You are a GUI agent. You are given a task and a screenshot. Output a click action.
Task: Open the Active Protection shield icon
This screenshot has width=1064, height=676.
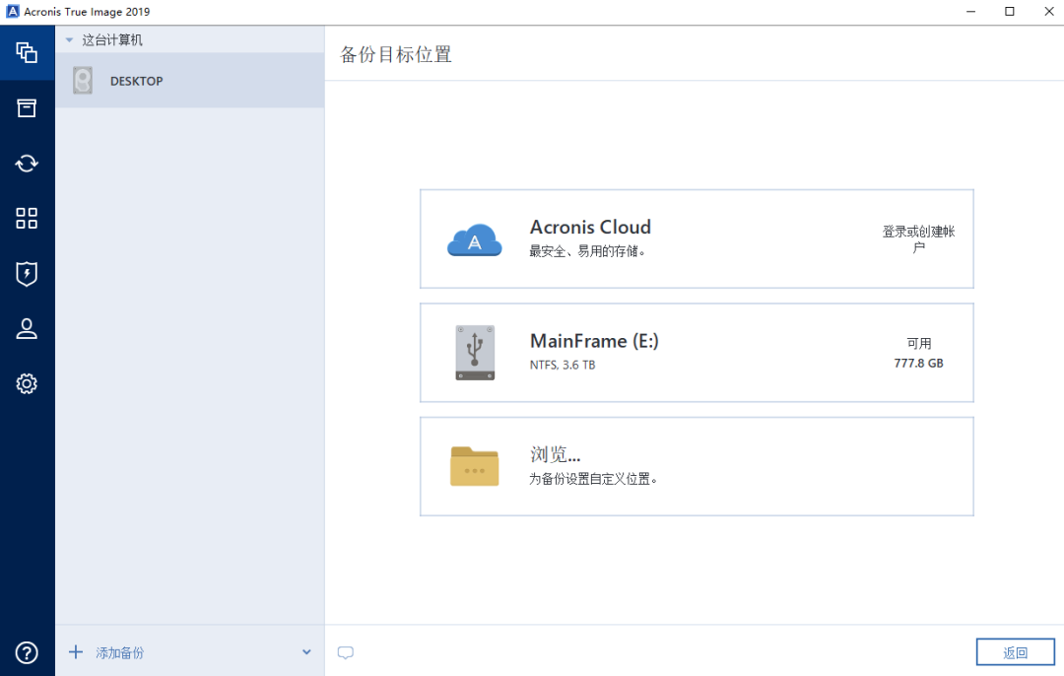(27, 274)
